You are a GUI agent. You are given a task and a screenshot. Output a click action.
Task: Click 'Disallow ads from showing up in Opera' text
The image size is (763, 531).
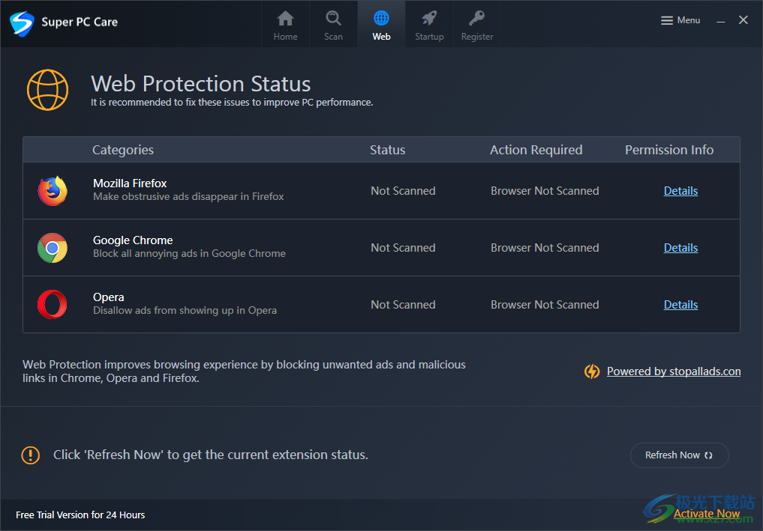(185, 311)
